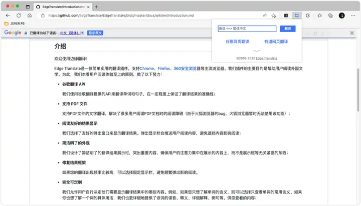This screenshot has height=206, width=361.
Task: Open the tab actions menu icon
Action: point(28,6)
